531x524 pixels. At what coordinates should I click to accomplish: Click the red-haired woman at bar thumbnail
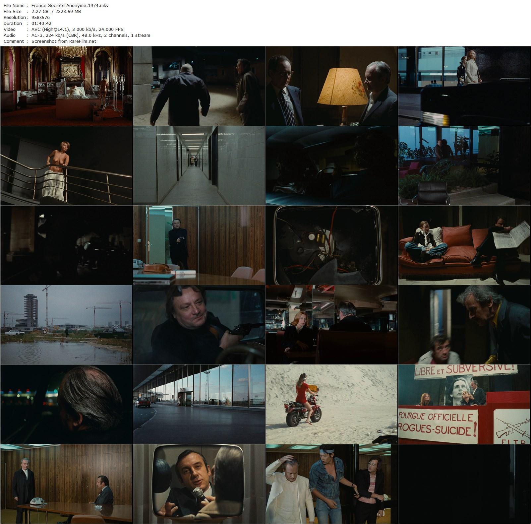click(x=331, y=325)
